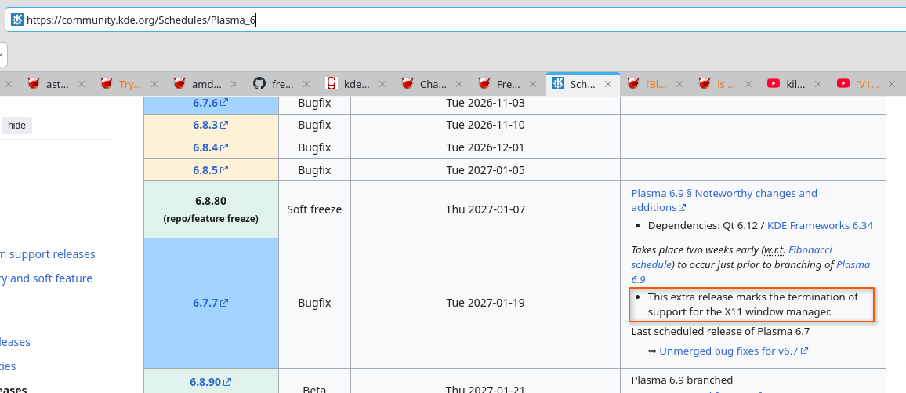Click 'Last scheduled release of Plasma 6.7' text
The width and height of the screenshot is (906, 393).
click(x=720, y=331)
